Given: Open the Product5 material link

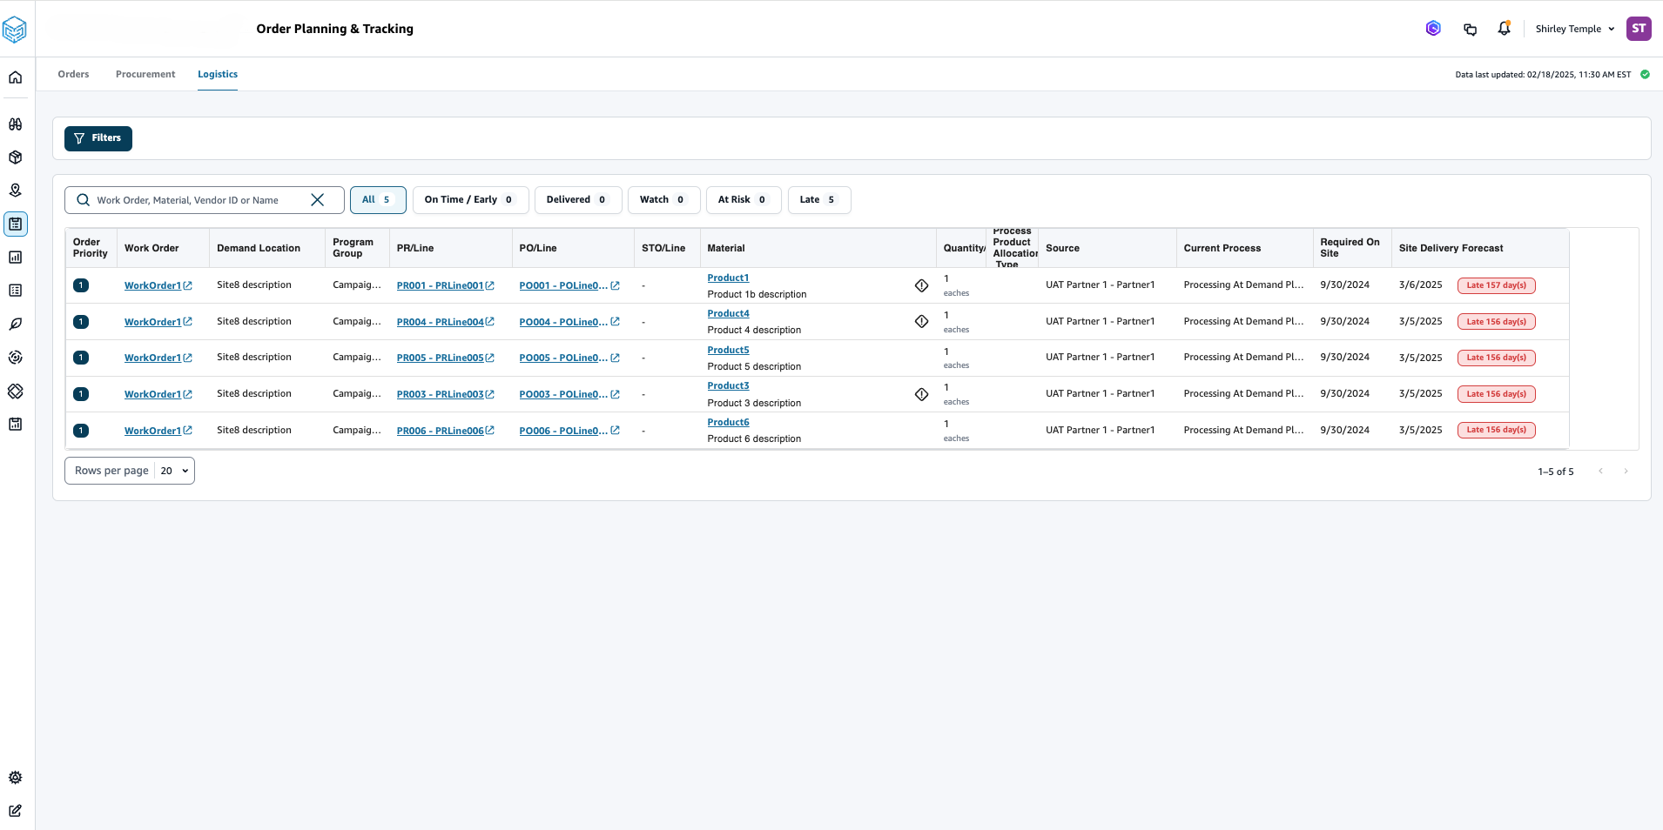Looking at the screenshot, I should click(x=728, y=350).
